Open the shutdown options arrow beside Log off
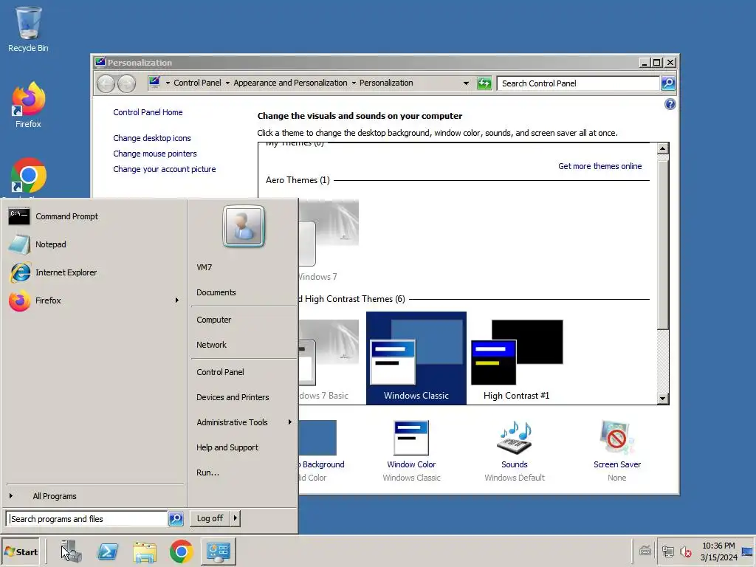This screenshot has width=756, height=567. [x=235, y=518]
